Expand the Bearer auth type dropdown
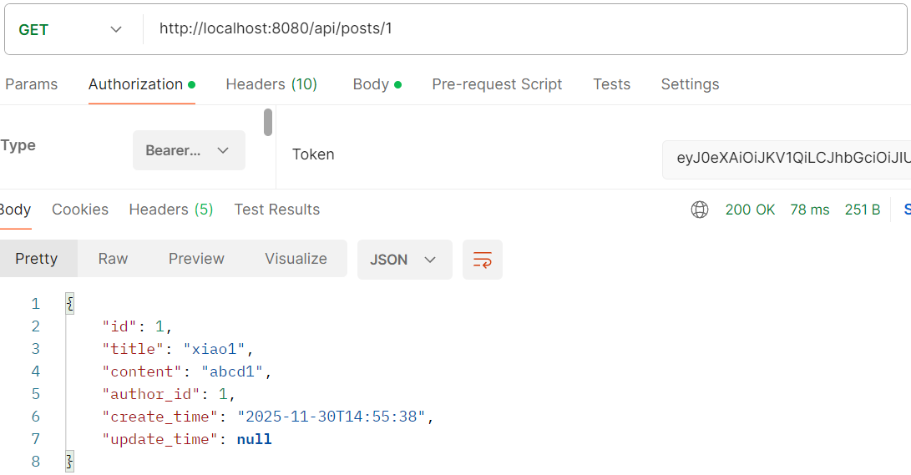Viewport: 911px width, 475px height. pyautogui.click(x=189, y=151)
